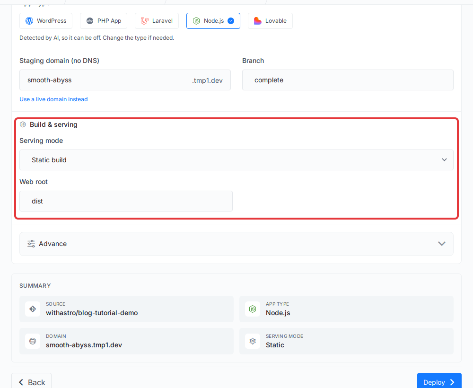The image size is (473, 388).
Task: Click the Serving Mode gear icon
Action: 253,341
